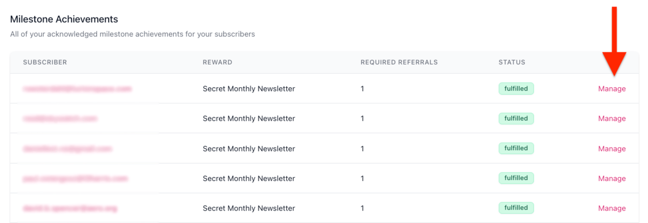The image size is (648, 223).
Task: Open the third blurred gmail subscriber link
Action: (x=67, y=148)
